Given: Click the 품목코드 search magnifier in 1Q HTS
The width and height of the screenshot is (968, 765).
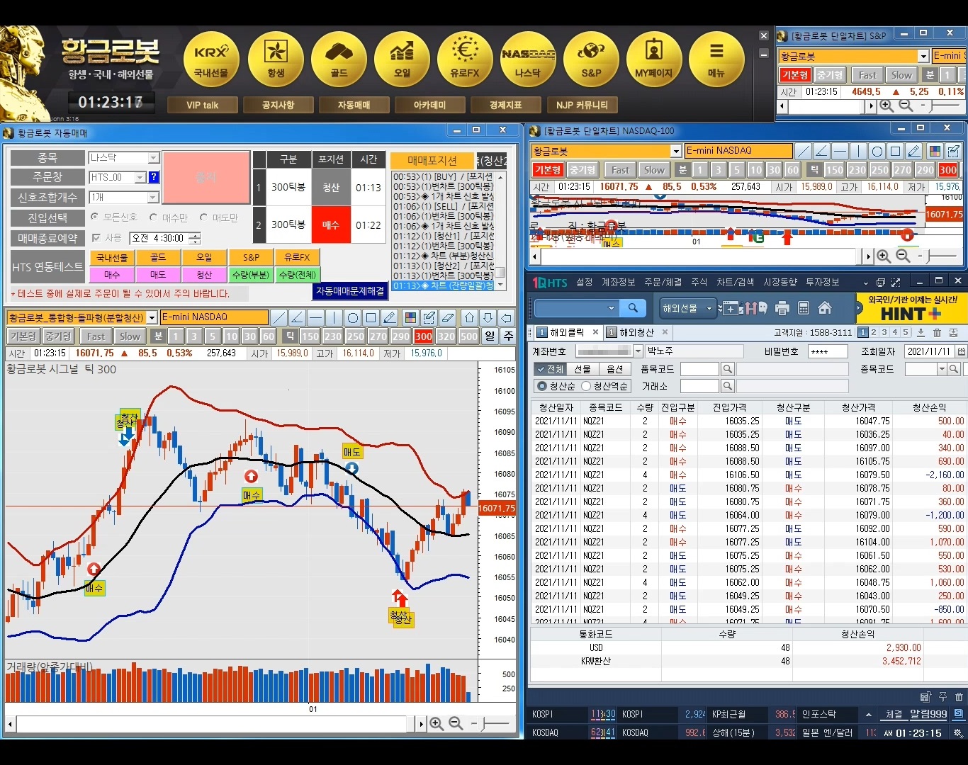Looking at the screenshot, I should [727, 369].
